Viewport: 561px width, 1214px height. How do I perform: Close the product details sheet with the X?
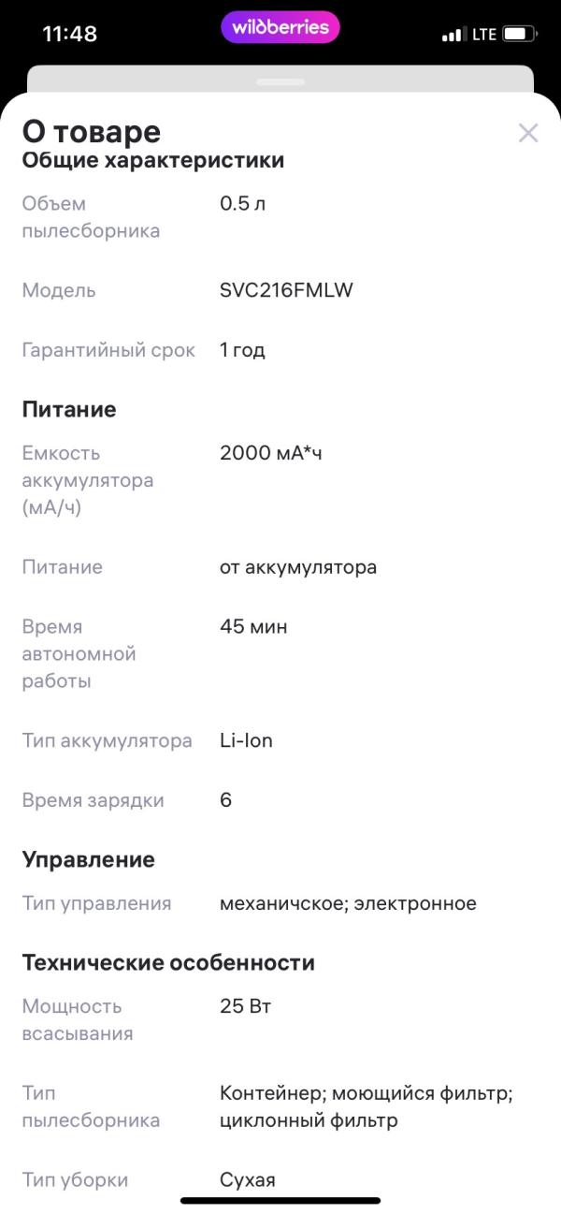pos(528,132)
